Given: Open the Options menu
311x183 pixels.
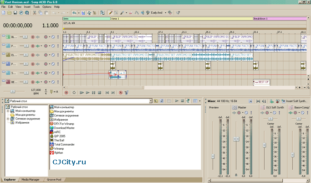Looking at the screenshot, I should point(47,7).
